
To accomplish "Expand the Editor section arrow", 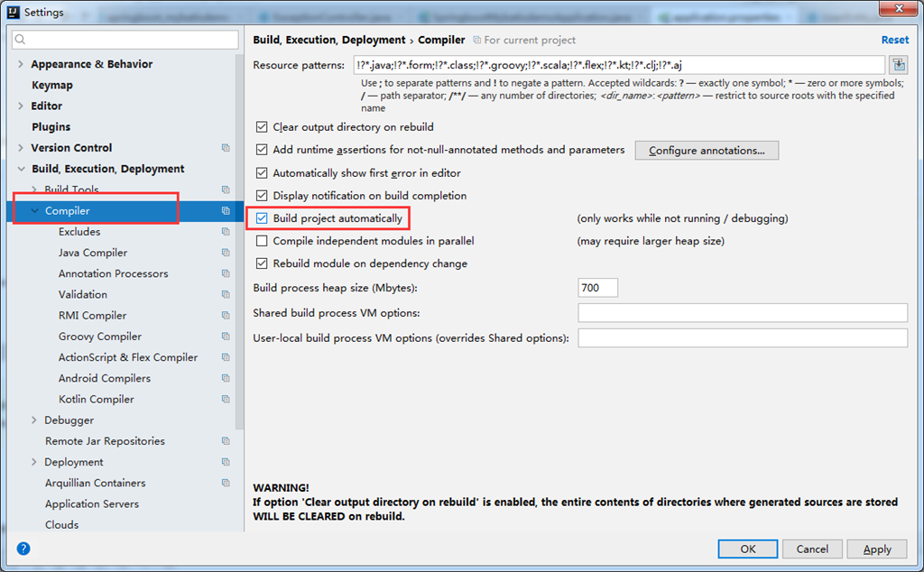I will click(x=21, y=106).
